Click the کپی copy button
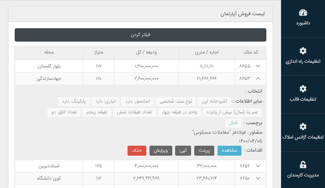 [x=183, y=150]
